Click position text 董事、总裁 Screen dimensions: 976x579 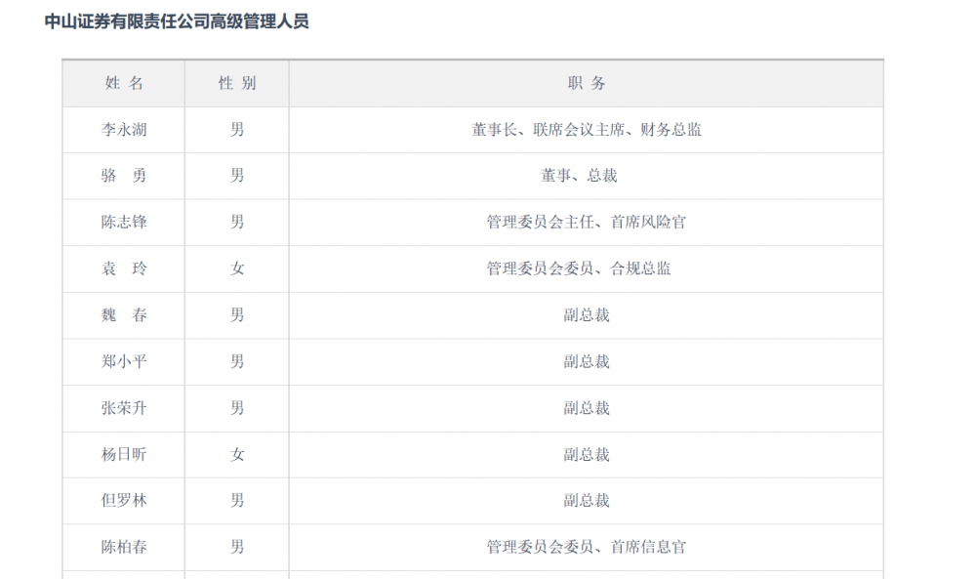[x=579, y=176]
